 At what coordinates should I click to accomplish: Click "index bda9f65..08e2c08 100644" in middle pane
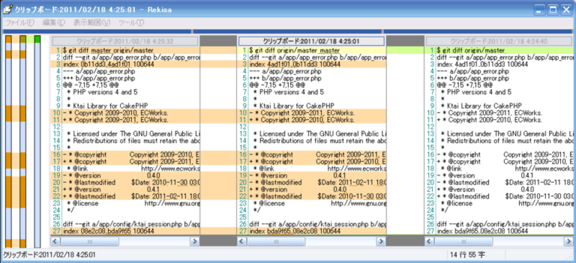pos(295,231)
